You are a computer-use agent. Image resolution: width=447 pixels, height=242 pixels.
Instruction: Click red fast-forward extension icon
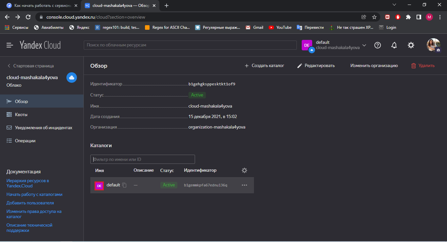387,17
